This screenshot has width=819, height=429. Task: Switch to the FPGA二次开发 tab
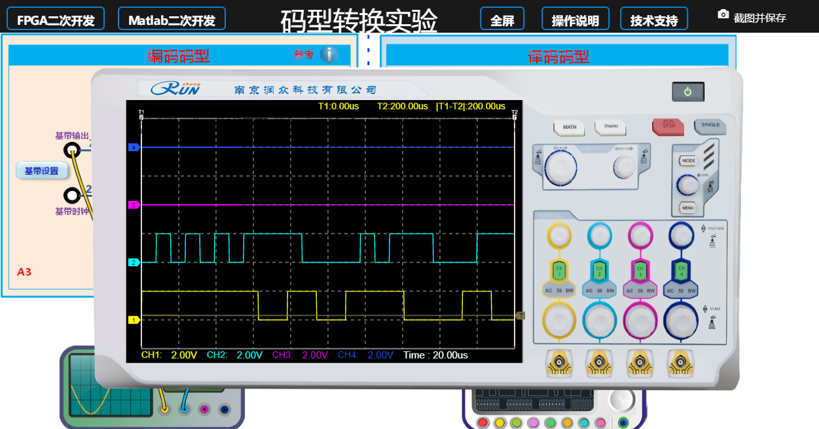point(55,18)
